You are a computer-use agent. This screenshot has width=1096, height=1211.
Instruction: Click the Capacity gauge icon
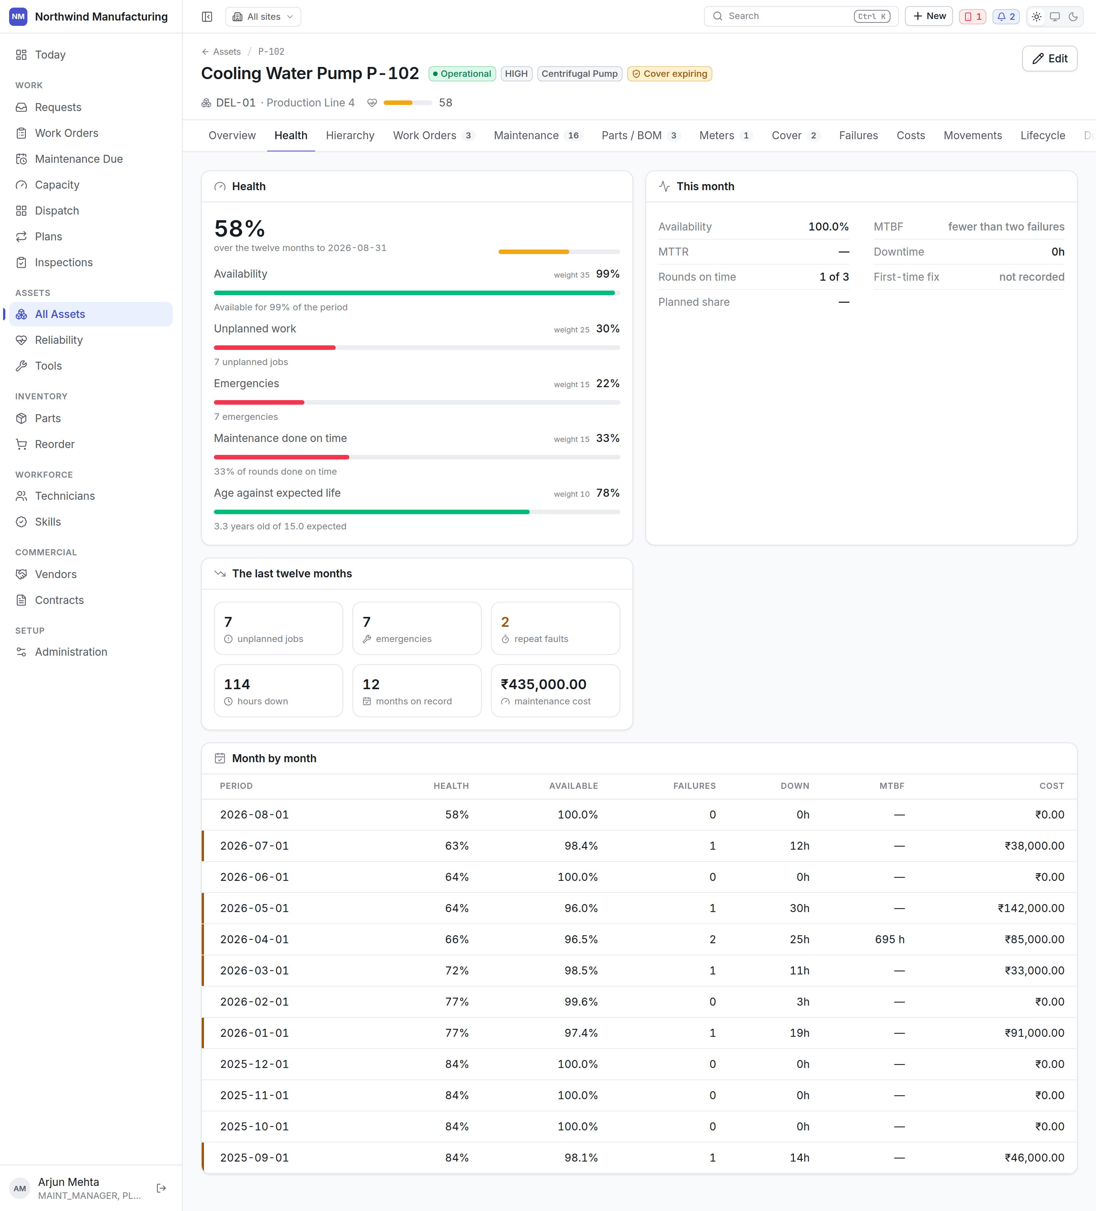point(22,184)
